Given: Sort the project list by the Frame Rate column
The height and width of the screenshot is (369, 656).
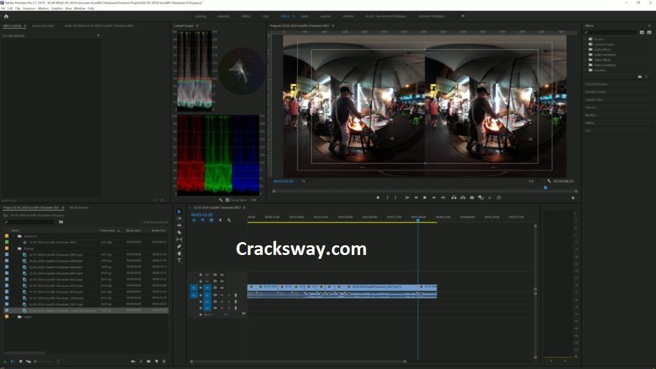Looking at the screenshot, I should 108,231.
